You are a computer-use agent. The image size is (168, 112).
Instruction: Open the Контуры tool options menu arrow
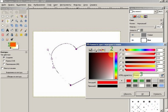pos(26,52)
